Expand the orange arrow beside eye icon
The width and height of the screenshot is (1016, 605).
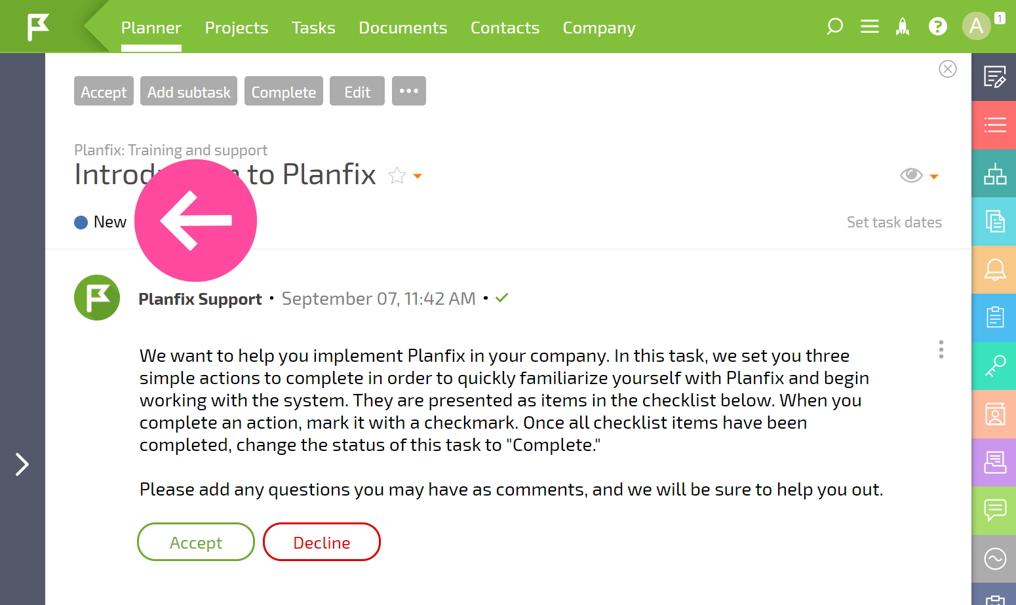tap(934, 176)
